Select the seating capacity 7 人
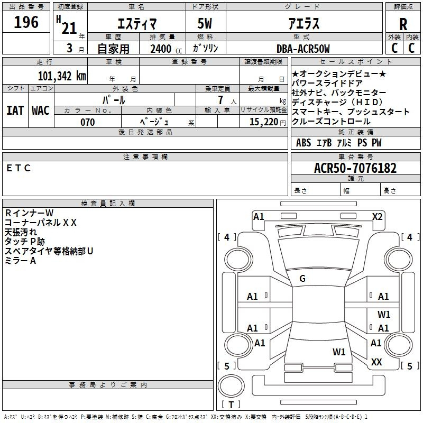The image size is (423, 423). [227, 100]
